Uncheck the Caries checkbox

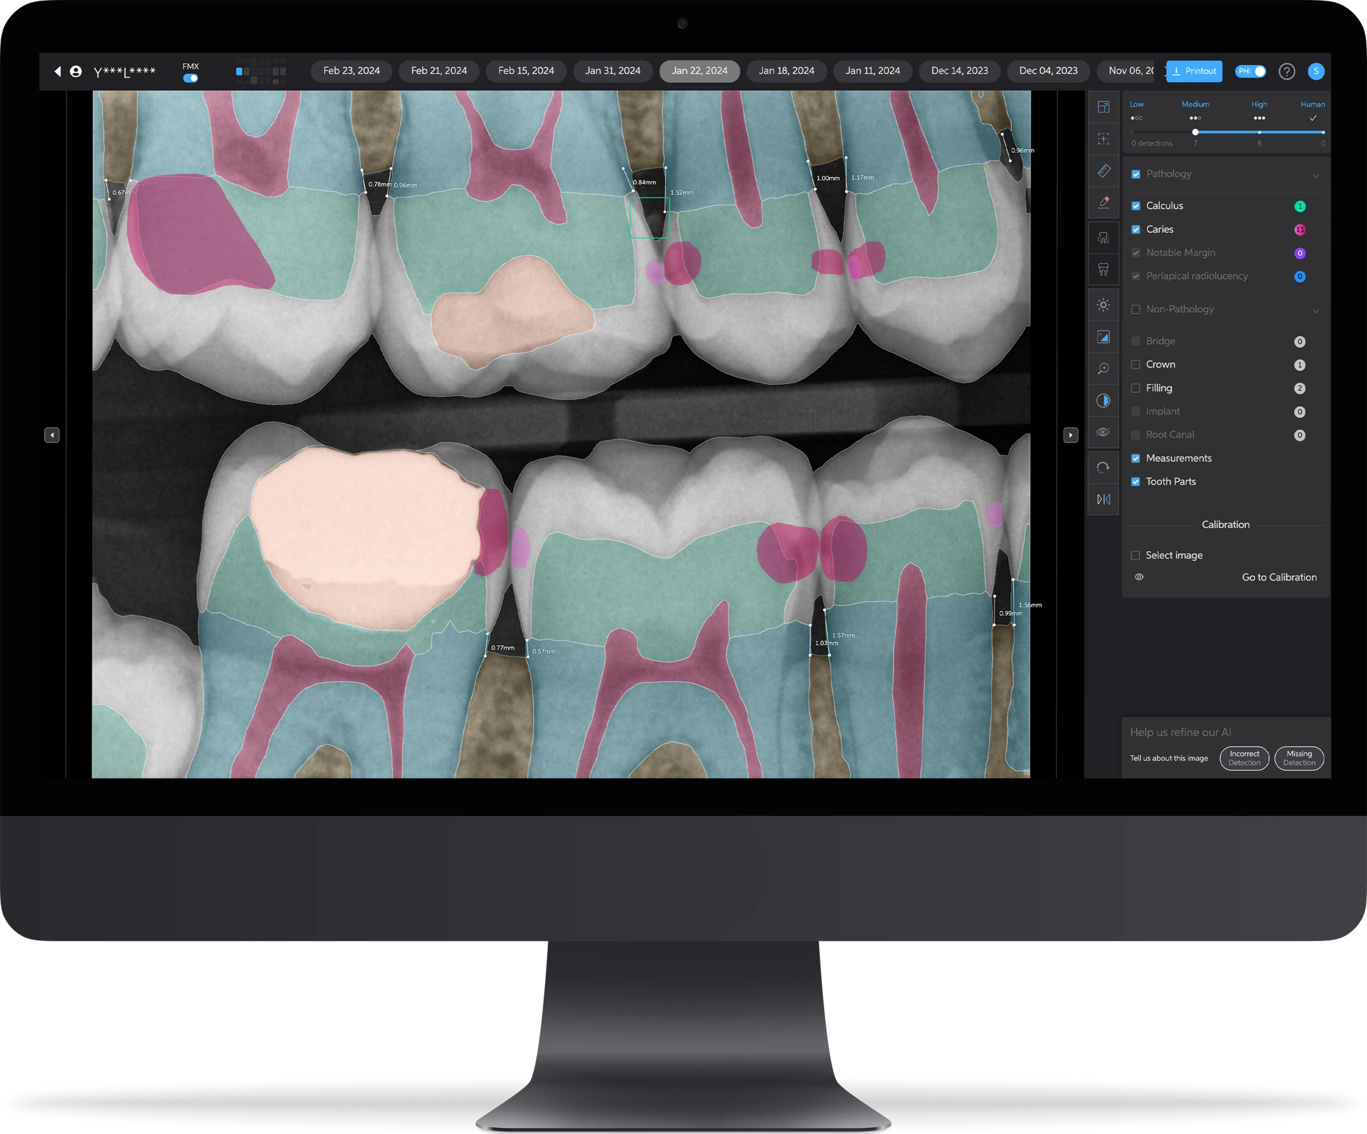1136,229
